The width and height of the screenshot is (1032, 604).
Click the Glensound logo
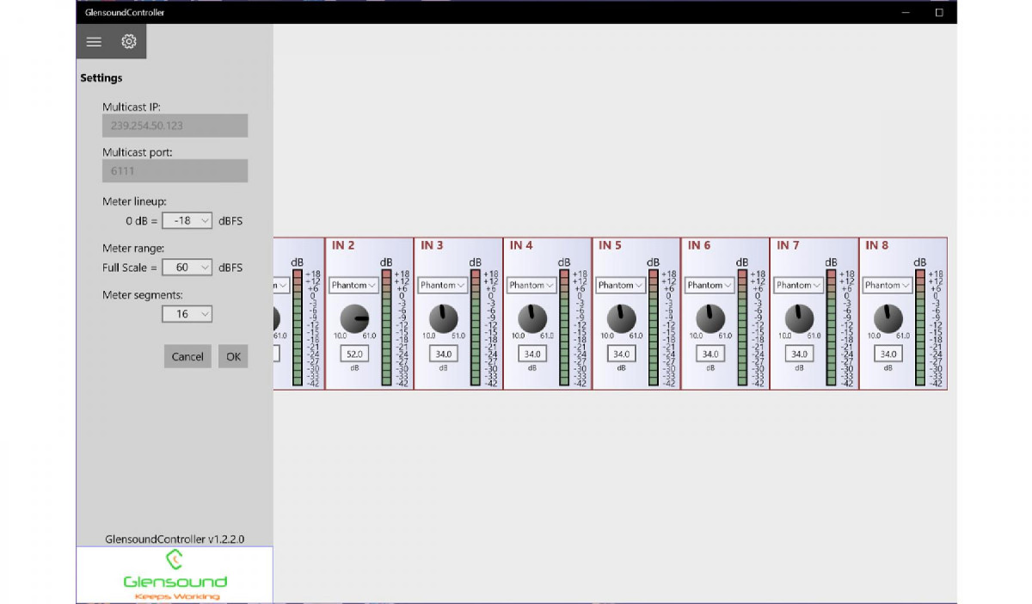pyautogui.click(x=175, y=575)
